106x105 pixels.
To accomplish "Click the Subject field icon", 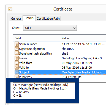I will 17,72.
